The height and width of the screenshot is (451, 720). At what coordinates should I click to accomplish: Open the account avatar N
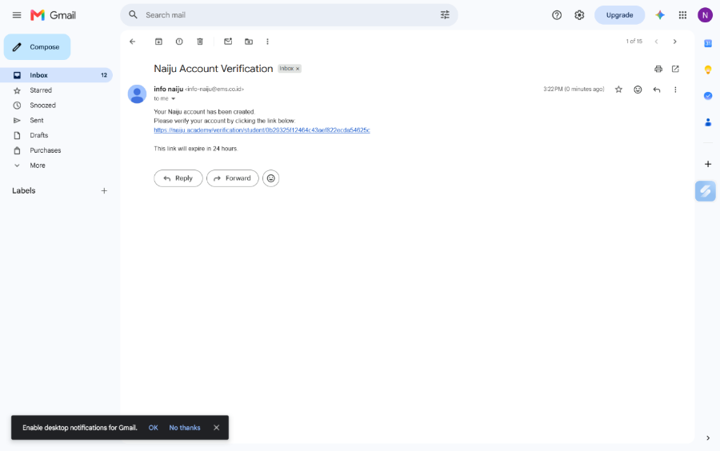pyautogui.click(x=705, y=15)
